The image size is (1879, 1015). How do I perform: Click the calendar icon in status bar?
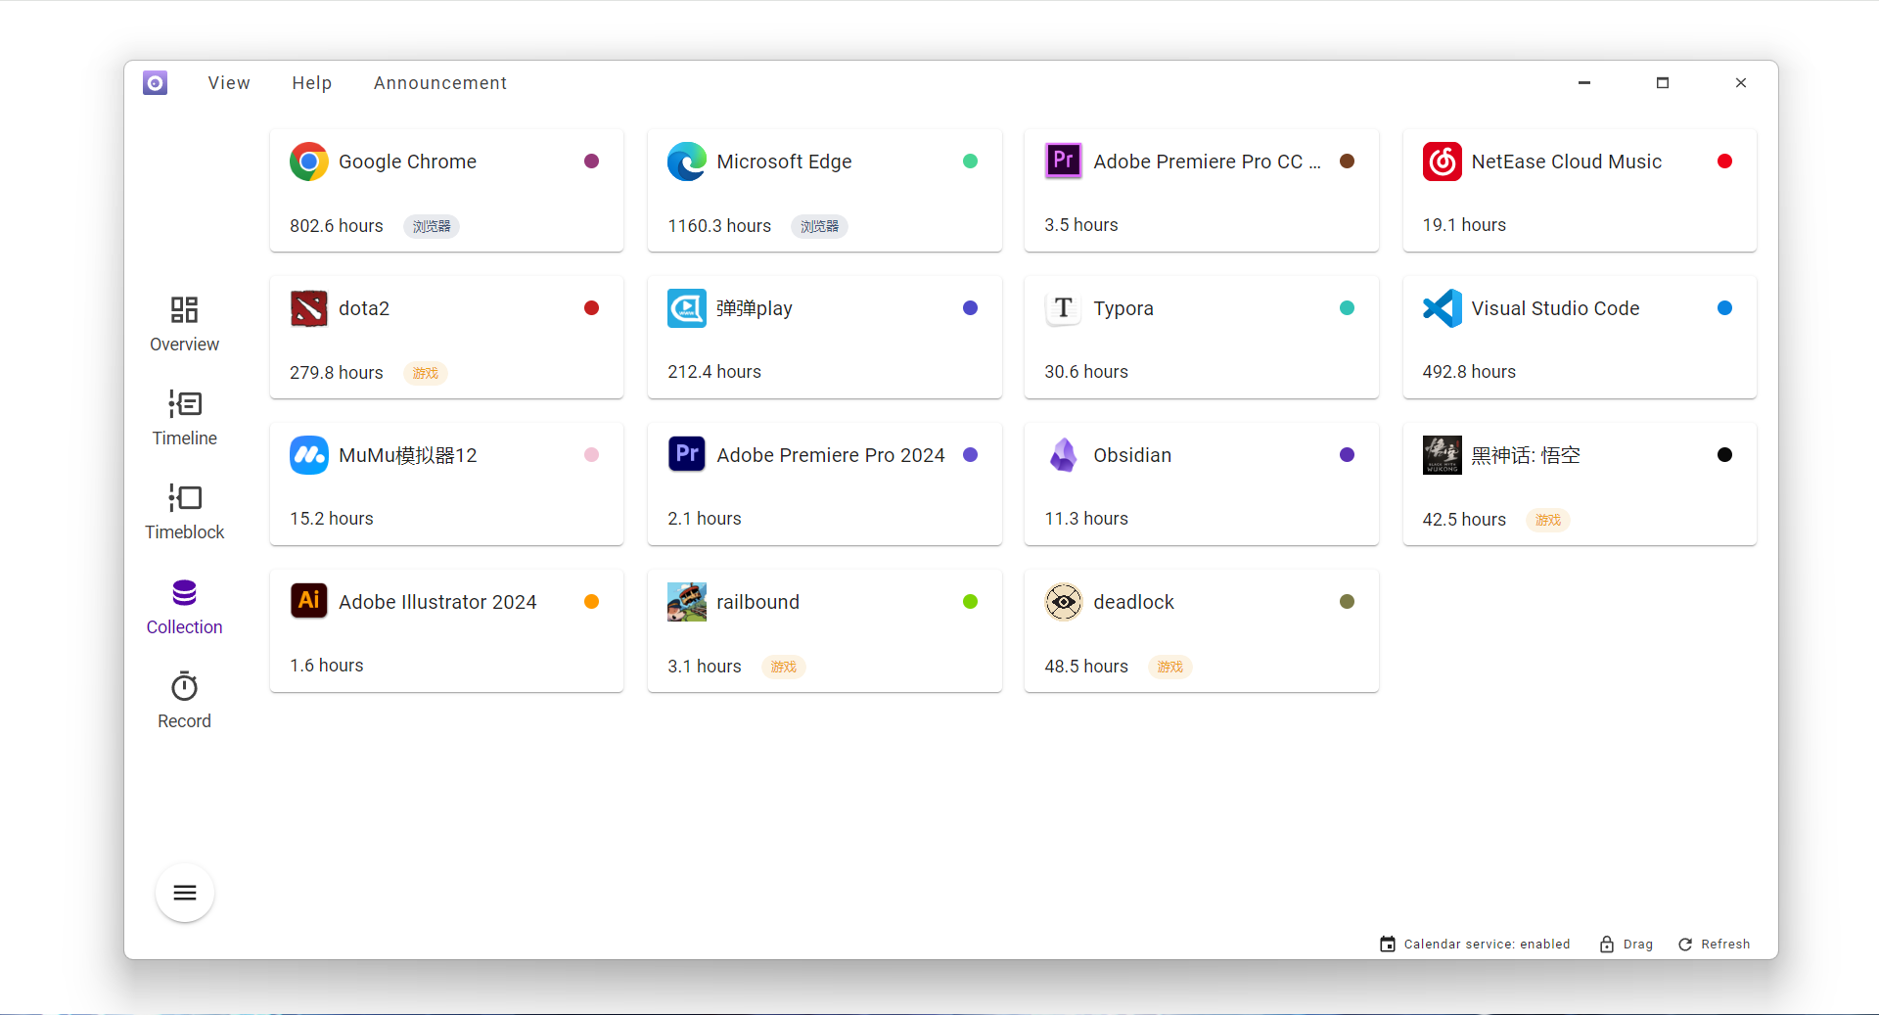[x=1388, y=945]
